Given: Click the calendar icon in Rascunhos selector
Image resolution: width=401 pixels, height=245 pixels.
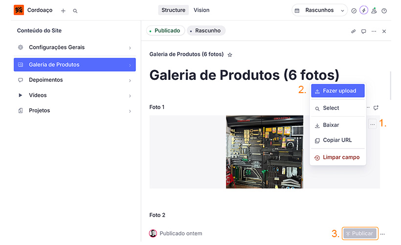Looking at the screenshot, I should 297,11.
